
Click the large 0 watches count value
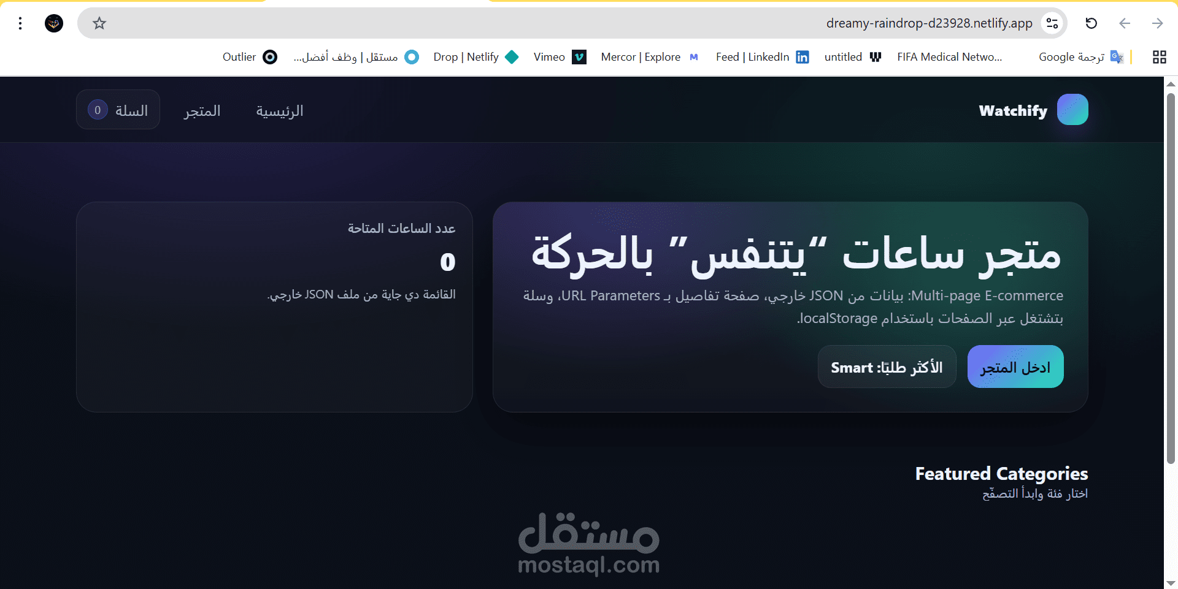coord(448,262)
